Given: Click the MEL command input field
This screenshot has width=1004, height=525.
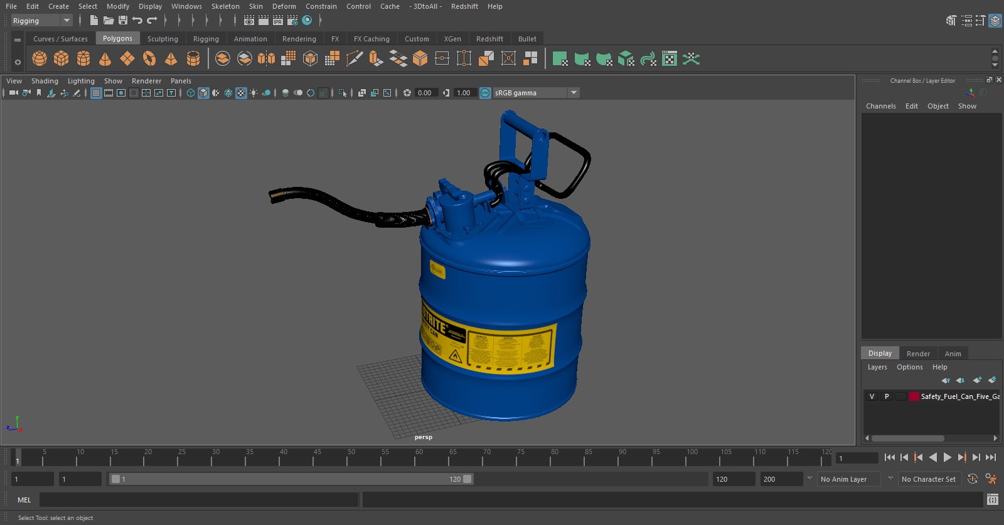Looking at the screenshot, I should 199,500.
